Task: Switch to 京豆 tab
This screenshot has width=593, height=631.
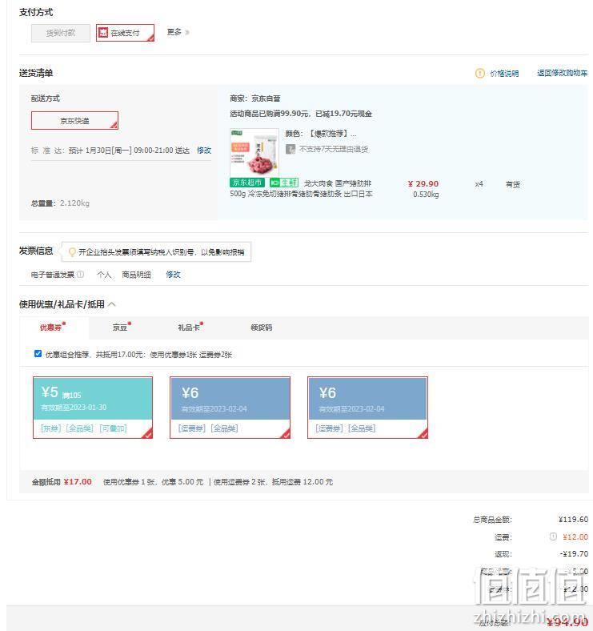Action: pos(121,328)
